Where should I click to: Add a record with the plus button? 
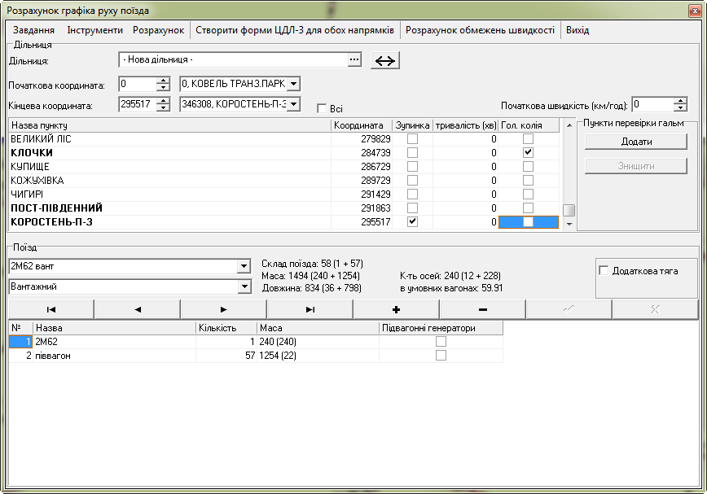click(x=397, y=309)
